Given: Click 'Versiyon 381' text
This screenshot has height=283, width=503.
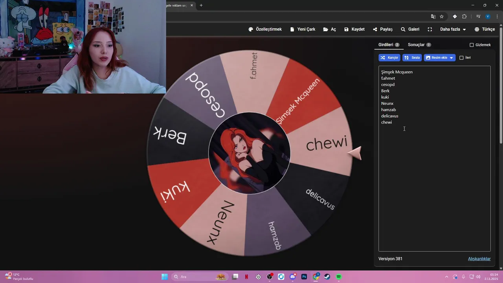Looking at the screenshot, I should point(390,259).
